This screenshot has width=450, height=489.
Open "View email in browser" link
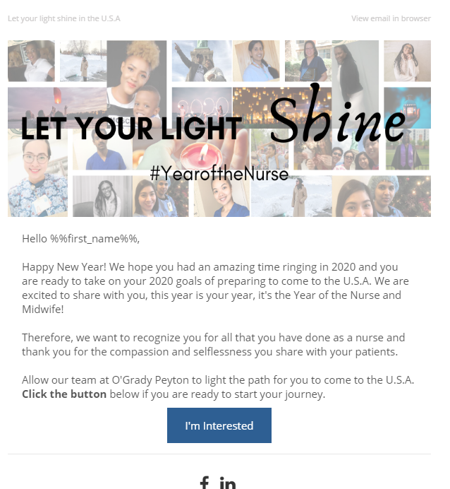391,18
